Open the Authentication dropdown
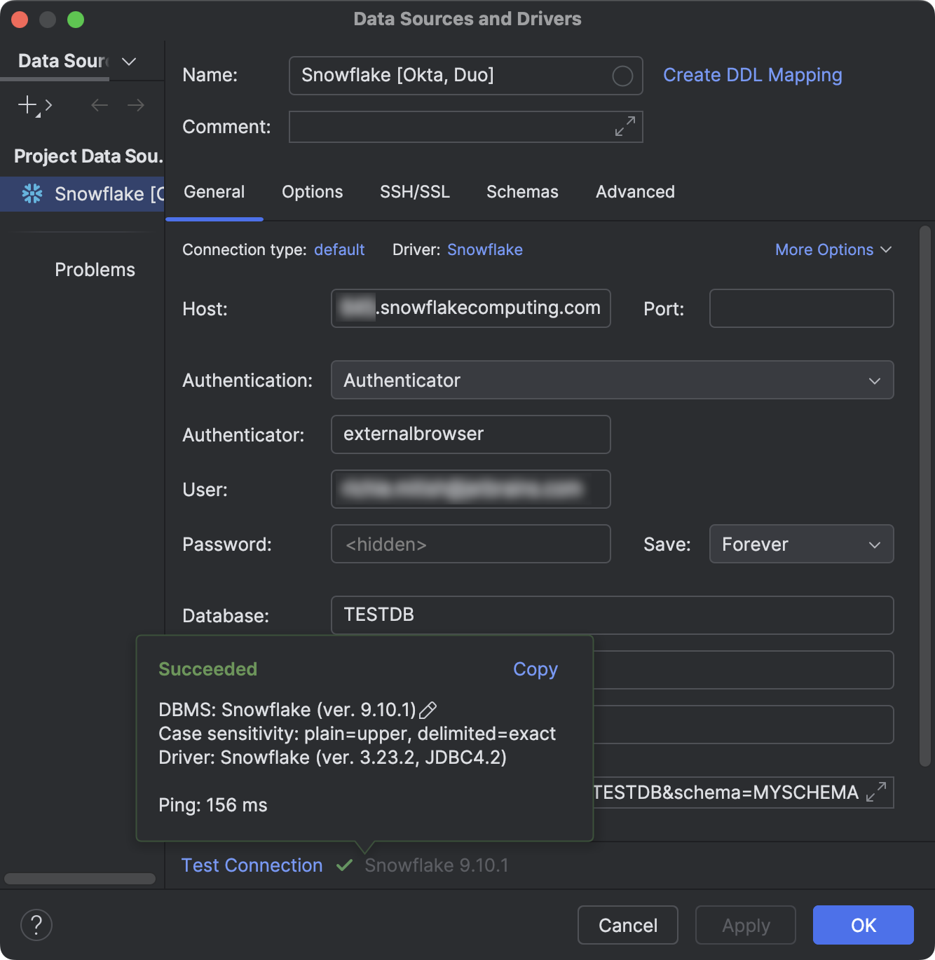935x960 pixels. point(873,380)
